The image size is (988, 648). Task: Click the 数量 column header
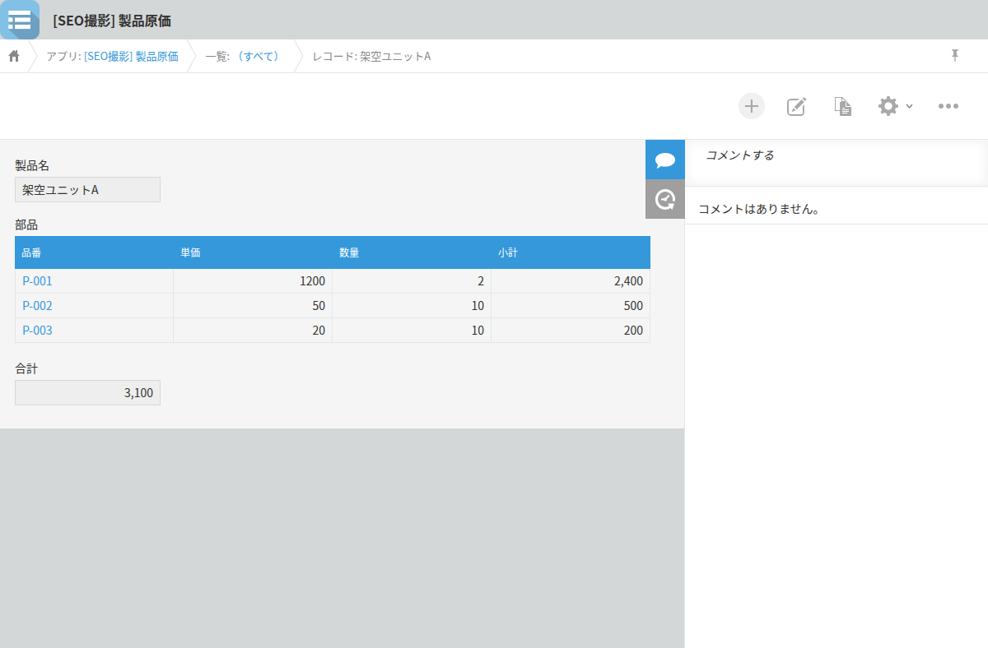click(x=412, y=252)
